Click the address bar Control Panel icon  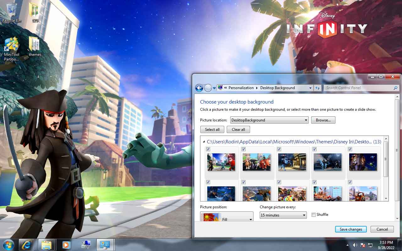pos(220,88)
